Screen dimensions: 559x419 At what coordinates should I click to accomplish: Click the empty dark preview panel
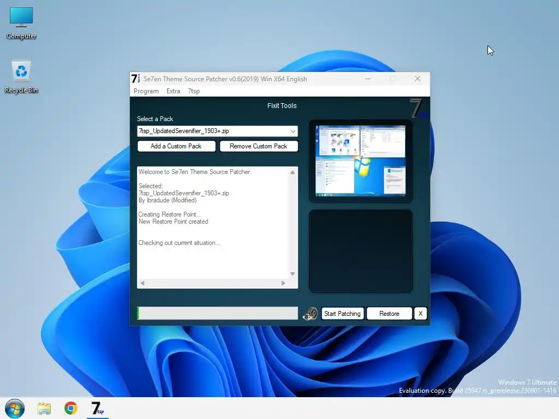360,251
